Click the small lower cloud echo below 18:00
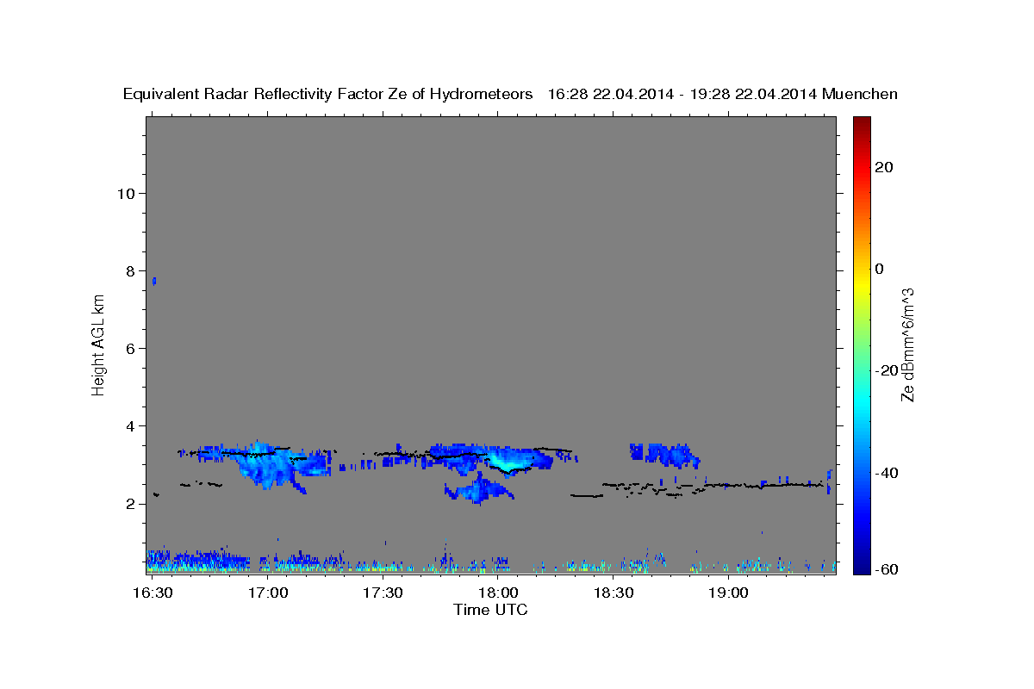 (478, 491)
